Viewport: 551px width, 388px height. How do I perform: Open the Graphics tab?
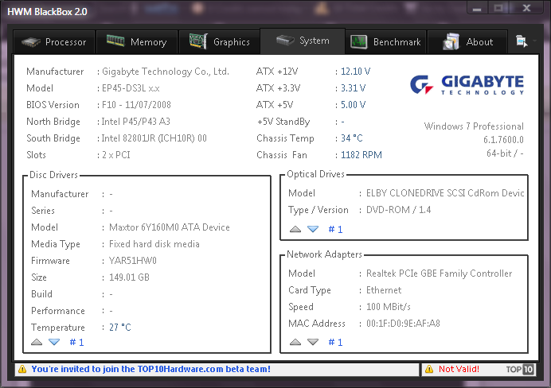pyautogui.click(x=220, y=42)
